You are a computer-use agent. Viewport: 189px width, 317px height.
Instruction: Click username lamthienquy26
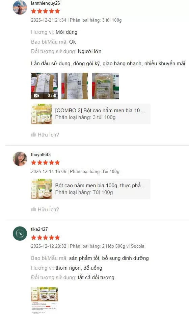[x=46, y=3]
